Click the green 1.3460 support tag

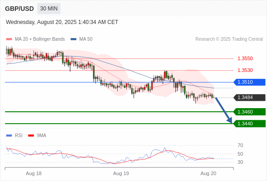[249, 112]
